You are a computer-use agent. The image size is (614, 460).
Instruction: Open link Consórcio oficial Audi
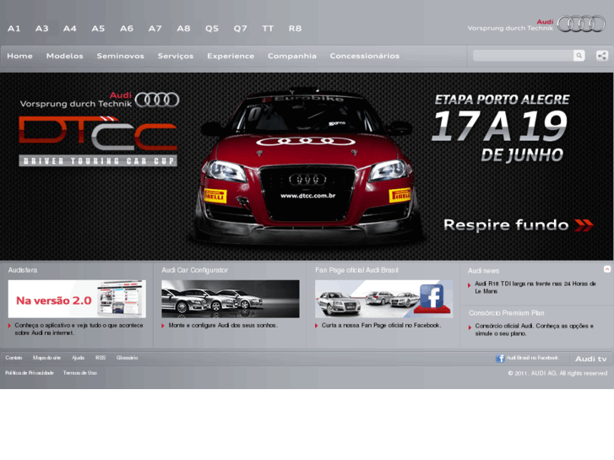click(534, 330)
